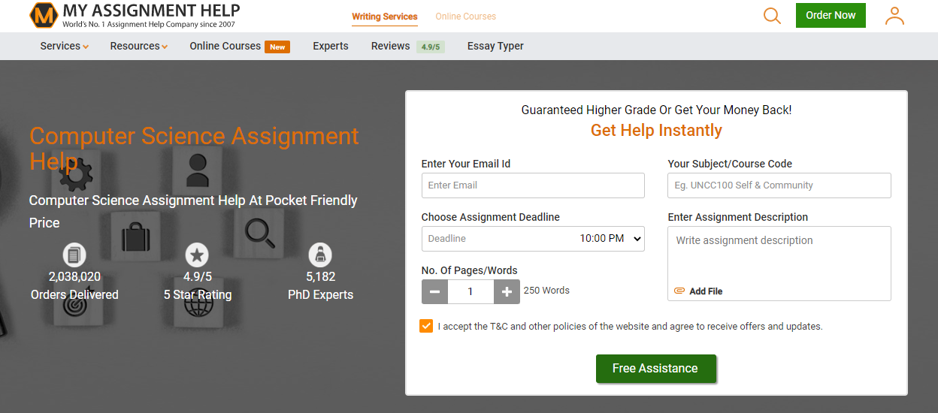The image size is (938, 413).
Task: Decrease page count with minus button
Action: pyautogui.click(x=434, y=292)
